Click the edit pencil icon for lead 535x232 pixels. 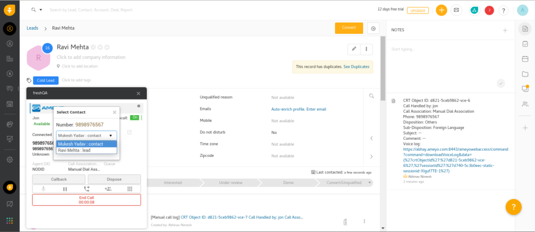pos(354,49)
